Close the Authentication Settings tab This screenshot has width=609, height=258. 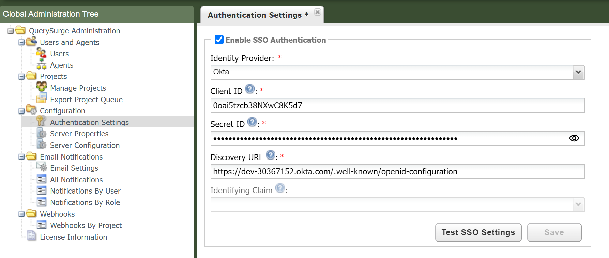[x=318, y=12]
